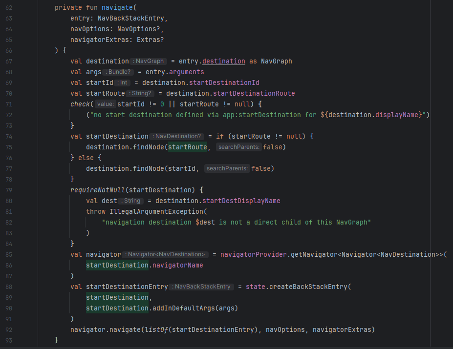This screenshot has height=349, width=453.
Task: Click the arguments property on line 68
Action: coord(186,72)
